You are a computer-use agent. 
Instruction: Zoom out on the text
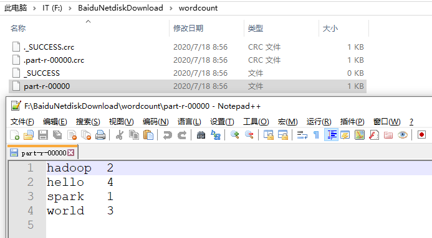point(249,135)
